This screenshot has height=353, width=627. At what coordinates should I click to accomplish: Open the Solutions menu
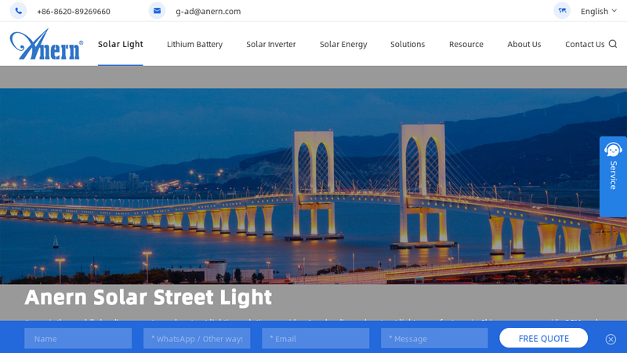click(408, 44)
